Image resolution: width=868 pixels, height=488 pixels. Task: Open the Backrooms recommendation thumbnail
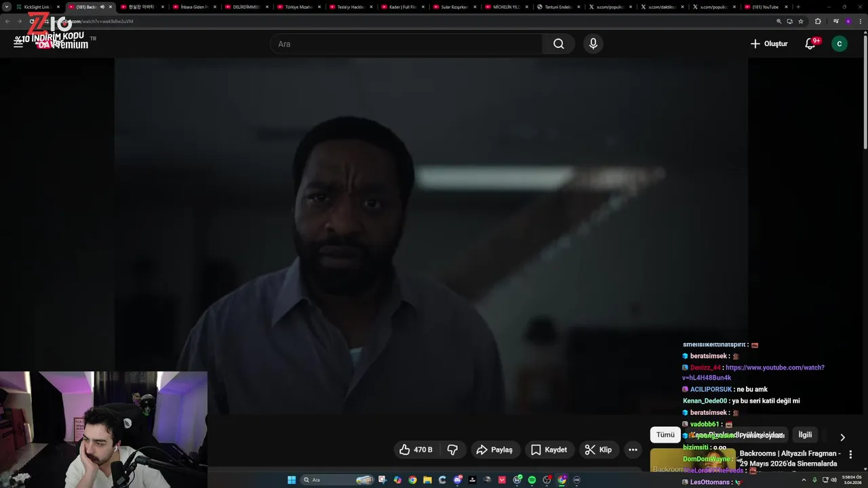(692, 461)
